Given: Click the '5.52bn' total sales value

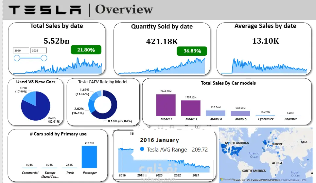Looking at the screenshot, I should point(57,41).
